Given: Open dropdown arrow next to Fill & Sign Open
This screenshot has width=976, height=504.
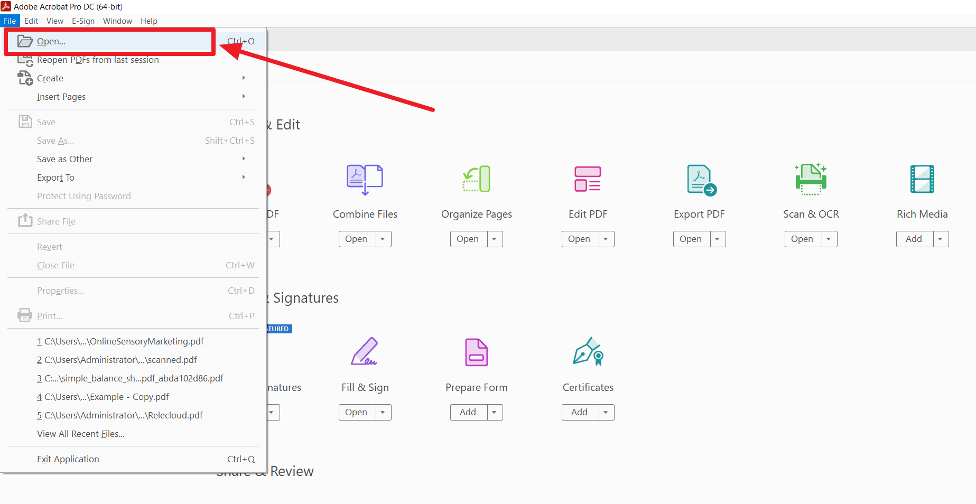Looking at the screenshot, I should pyautogui.click(x=383, y=412).
